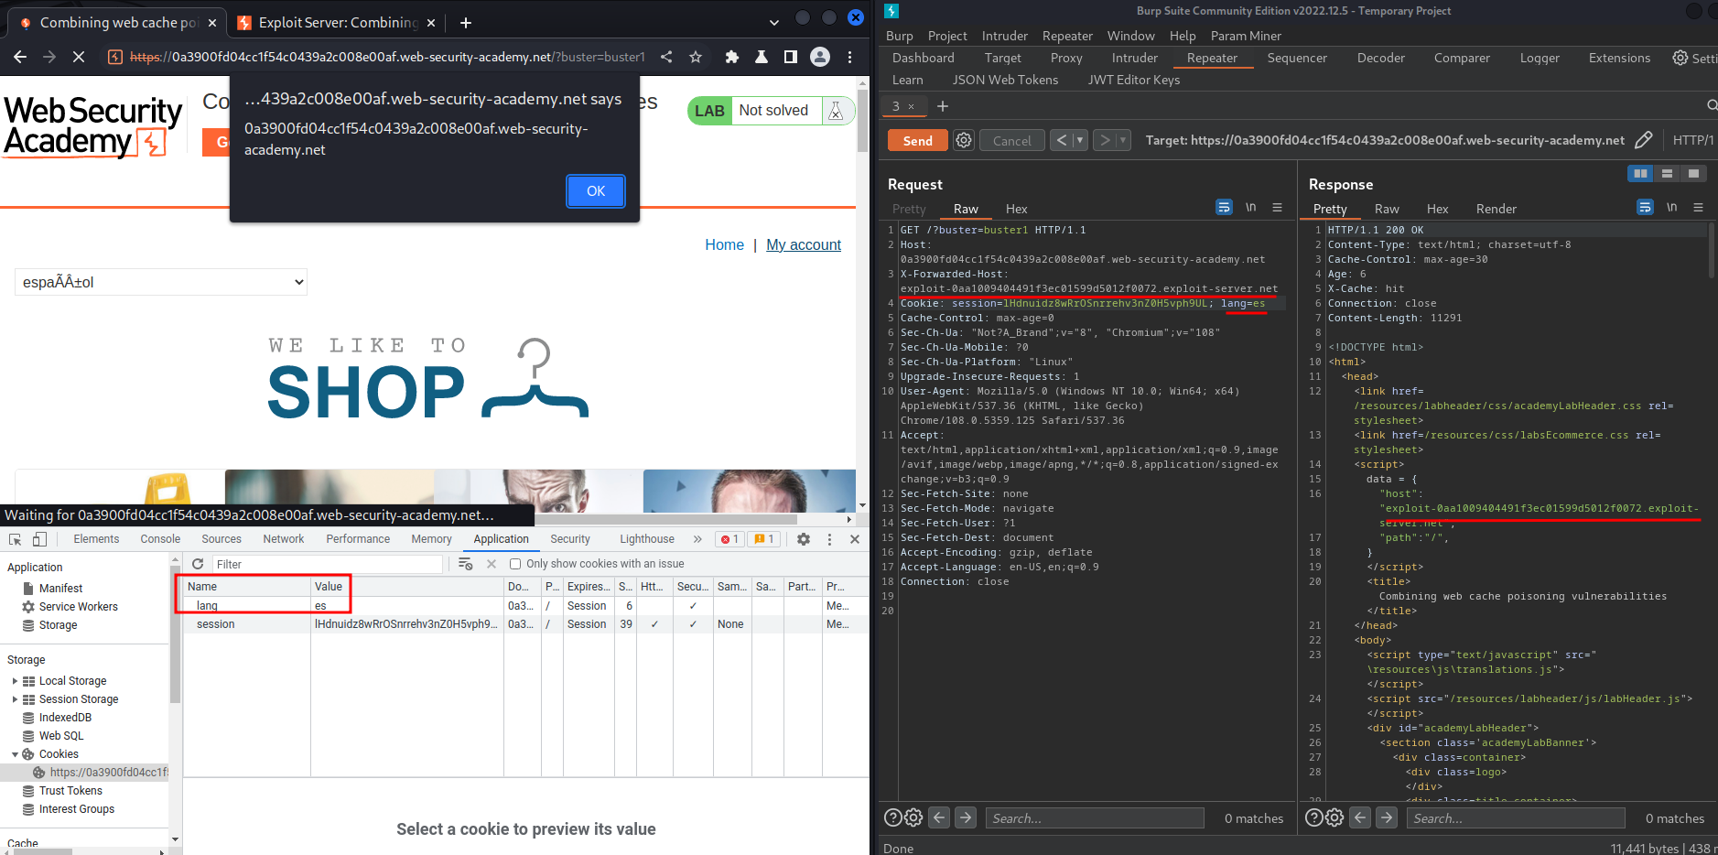This screenshot has height=855, width=1718.
Task: Switch to side-by-side request/response layout
Action: pos(1640,173)
